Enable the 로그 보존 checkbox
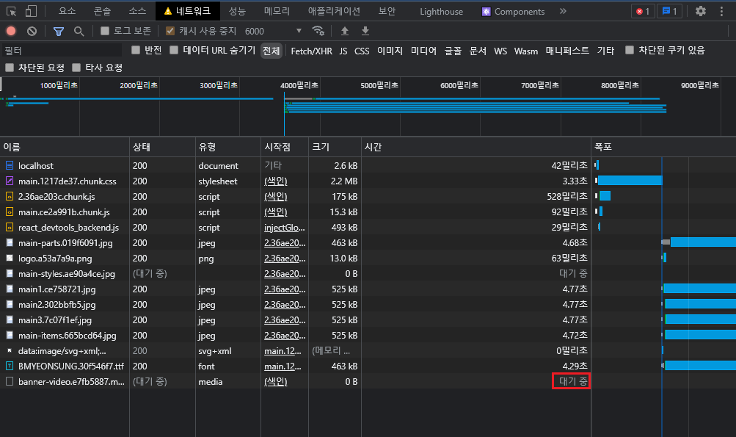 pos(105,31)
